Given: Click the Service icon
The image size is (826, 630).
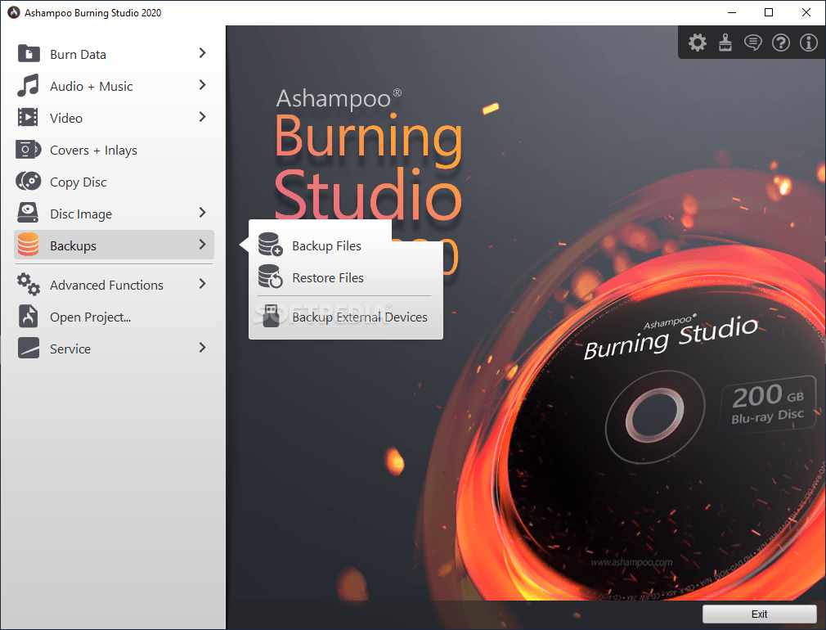Looking at the screenshot, I should 29,348.
